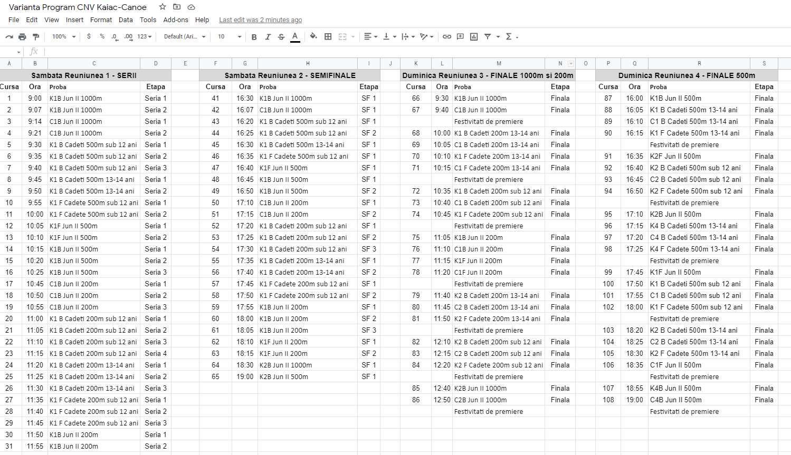Format as currency with dollar icon
Screen dimensions: 791x455
tap(89, 36)
